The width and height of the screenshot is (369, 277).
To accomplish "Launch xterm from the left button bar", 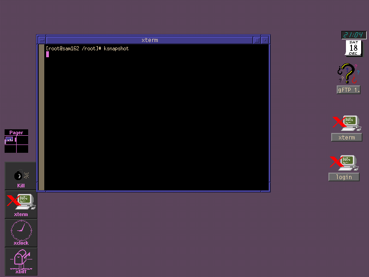I will tap(21, 205).
